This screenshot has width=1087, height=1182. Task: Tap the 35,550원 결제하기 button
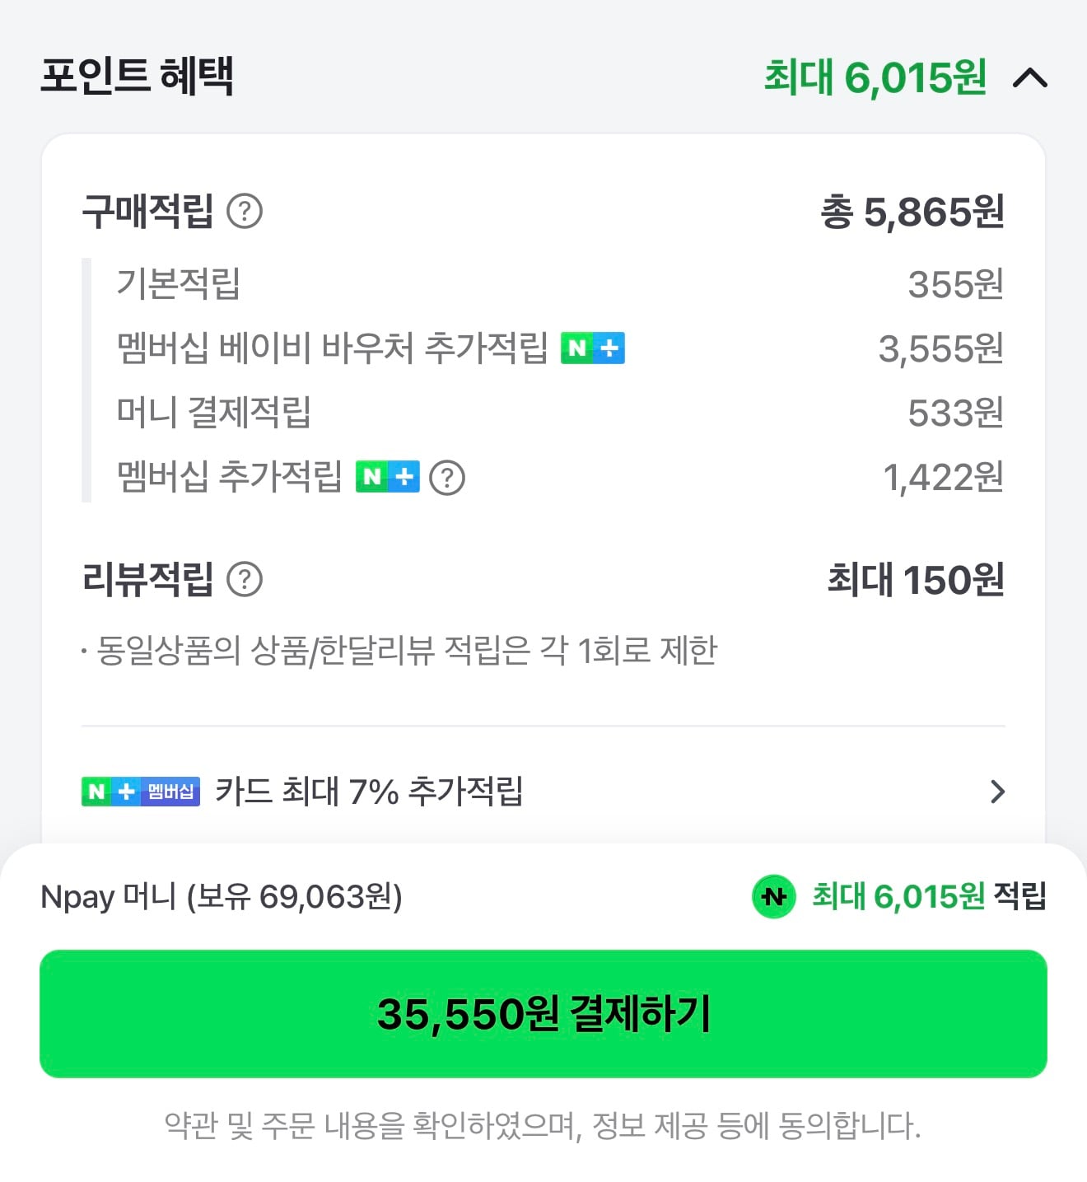coord(543,1014)
